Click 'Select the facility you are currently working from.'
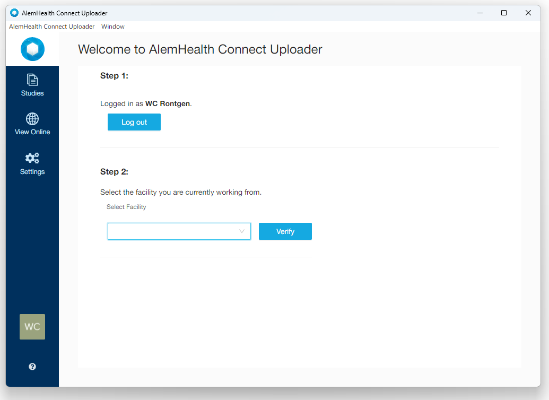Screen dimensions: 549x400 181,192
